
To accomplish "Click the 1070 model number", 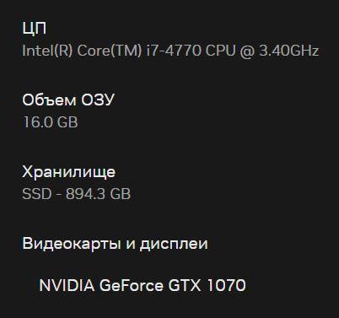I will click(x=226, y=285).
